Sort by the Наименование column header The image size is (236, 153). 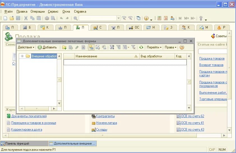tap(107, 56)
